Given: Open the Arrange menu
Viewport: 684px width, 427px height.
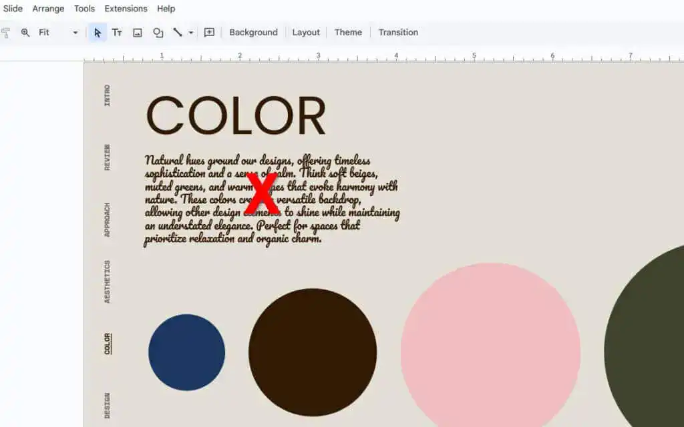Looking at the screenshot, I should (x=48, y=9).
